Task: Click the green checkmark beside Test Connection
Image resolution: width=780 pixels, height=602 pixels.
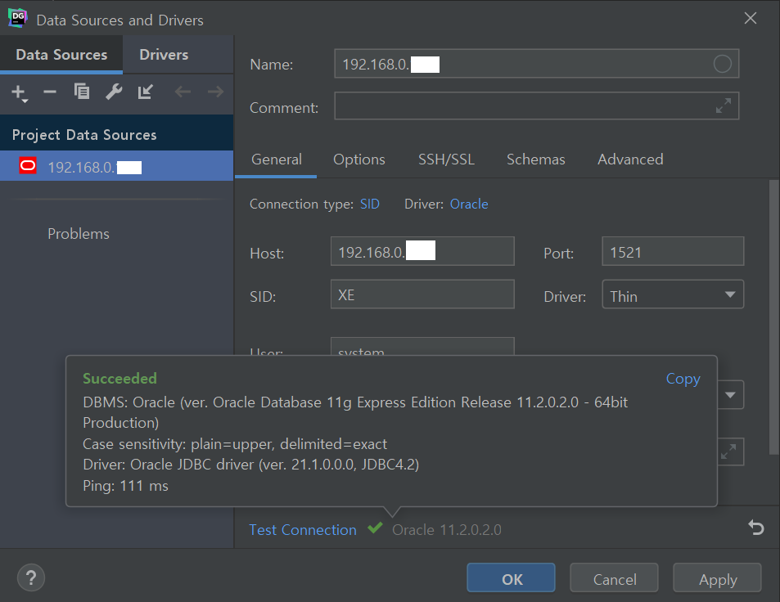Action: 375,528
